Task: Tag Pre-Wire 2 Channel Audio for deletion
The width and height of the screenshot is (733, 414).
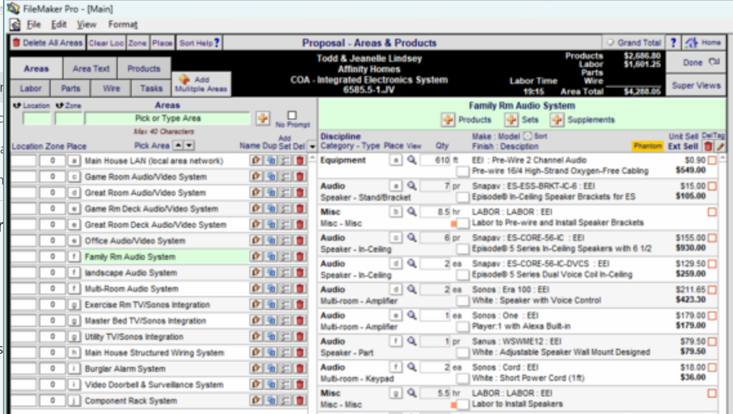Action: pos(712,160)
